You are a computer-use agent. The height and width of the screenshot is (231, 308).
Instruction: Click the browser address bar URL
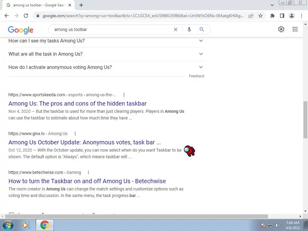143,16
